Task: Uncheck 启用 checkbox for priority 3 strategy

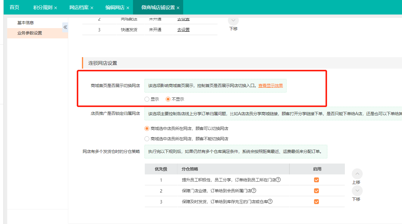Action: click(316, 202)
